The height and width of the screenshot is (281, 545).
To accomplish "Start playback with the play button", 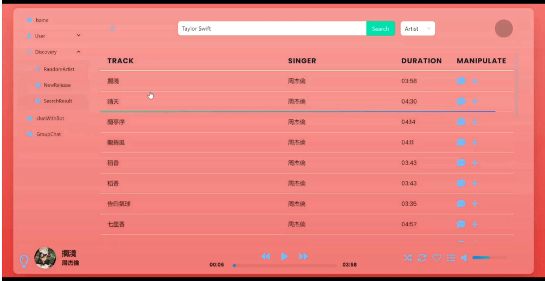I will click(x=284, y=256).
